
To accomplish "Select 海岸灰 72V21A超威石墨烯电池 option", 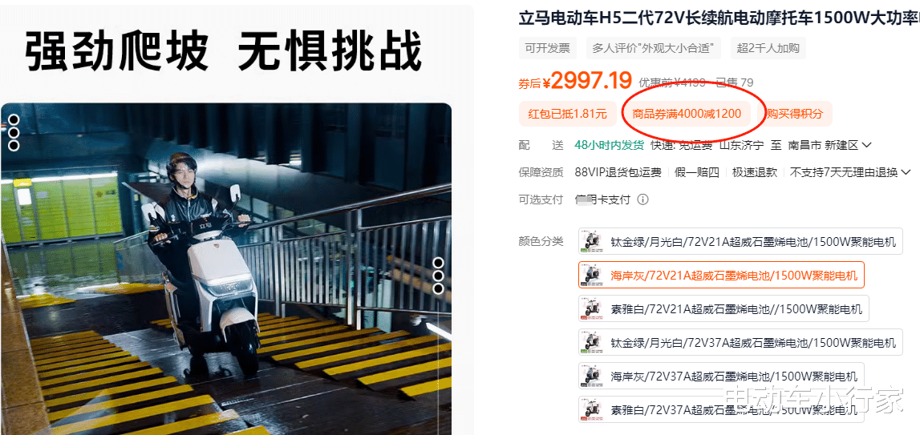I will point(721,275).
